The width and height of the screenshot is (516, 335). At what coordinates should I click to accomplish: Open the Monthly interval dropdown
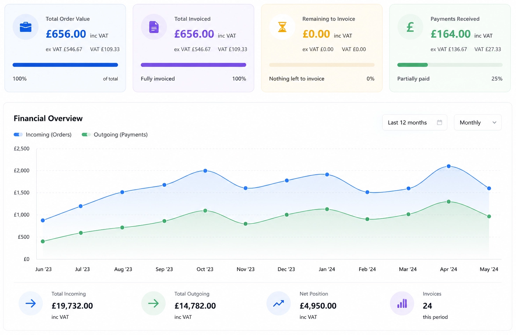point(478,122)
